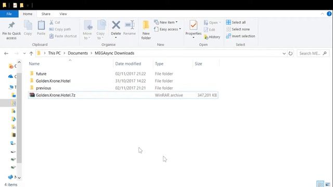Pin to Quick access
This screenshot has height=187, width=333.
(11, 31)
